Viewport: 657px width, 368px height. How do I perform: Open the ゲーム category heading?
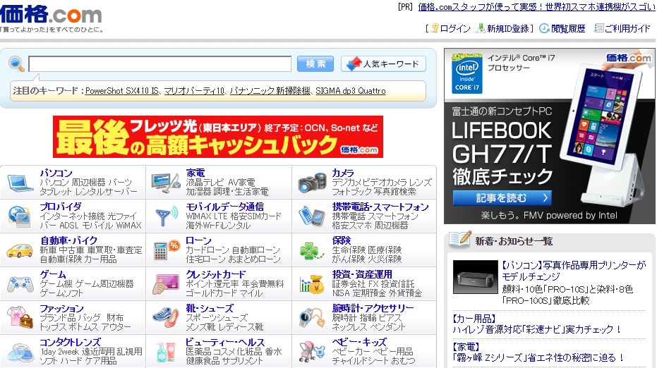53,274
